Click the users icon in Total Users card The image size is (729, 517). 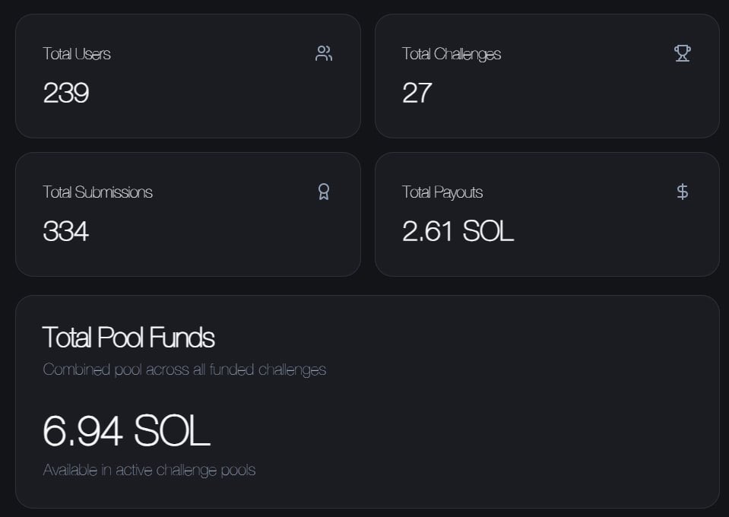(324, 53)
